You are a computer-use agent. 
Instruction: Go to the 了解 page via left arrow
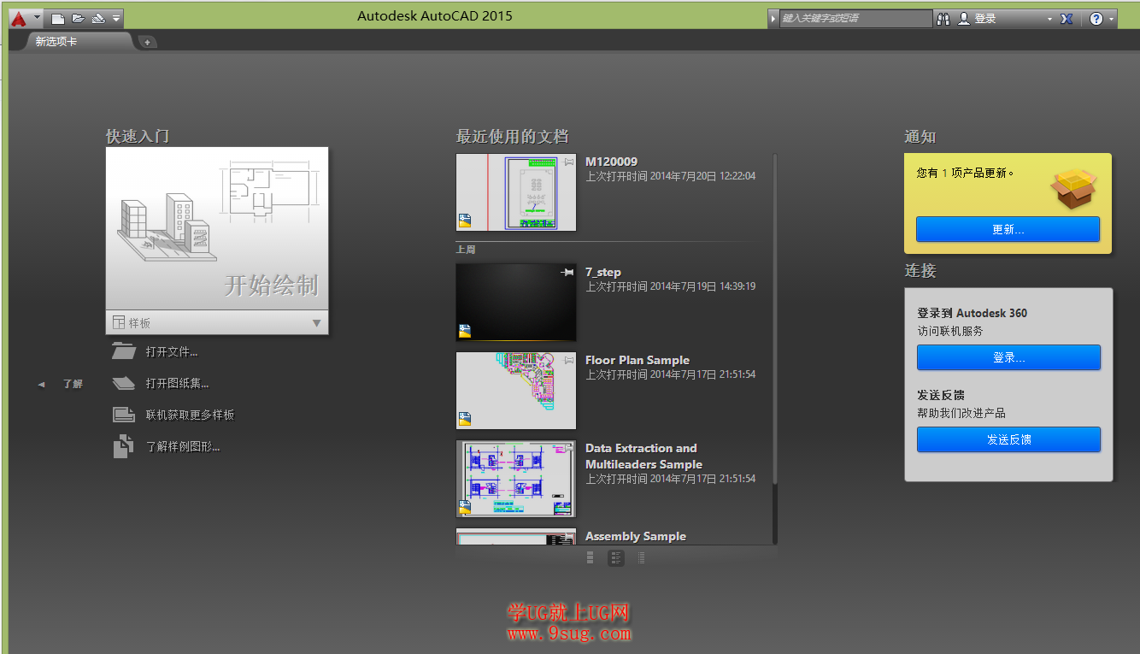click(41, 385)
